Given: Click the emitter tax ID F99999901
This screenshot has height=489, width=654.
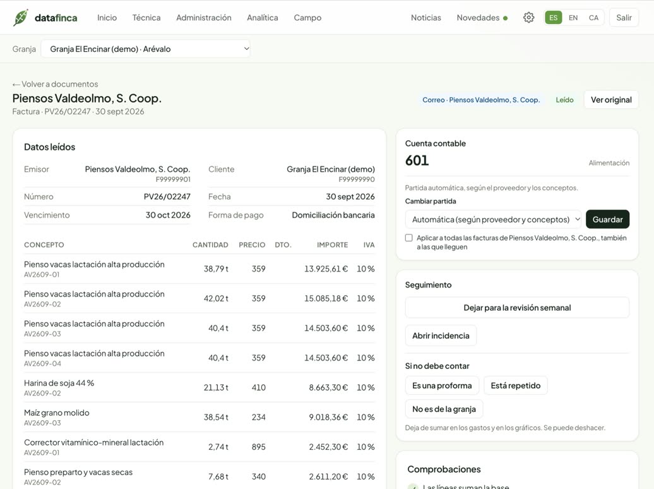Looking at the screenshot, I should pyautogui.click(x=173, y=179).
